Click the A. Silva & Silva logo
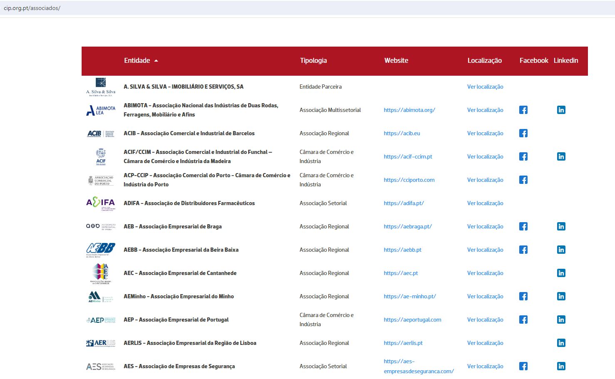 [101, 87]
